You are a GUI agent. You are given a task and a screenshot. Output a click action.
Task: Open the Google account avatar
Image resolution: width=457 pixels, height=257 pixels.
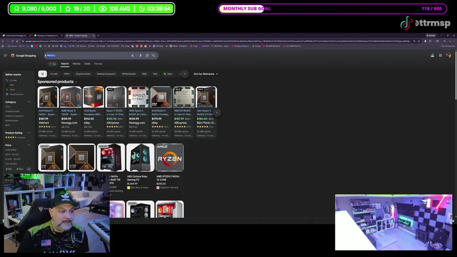click(x=448, y=55)
